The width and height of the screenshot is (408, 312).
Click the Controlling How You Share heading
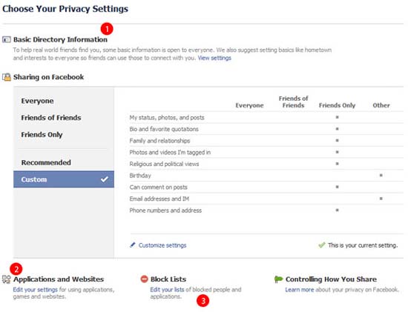click(x=331, y=279)
